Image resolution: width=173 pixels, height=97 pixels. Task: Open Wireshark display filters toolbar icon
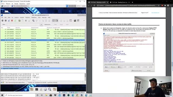point(78,20)
